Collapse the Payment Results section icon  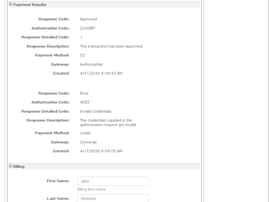tap(11, 4)
